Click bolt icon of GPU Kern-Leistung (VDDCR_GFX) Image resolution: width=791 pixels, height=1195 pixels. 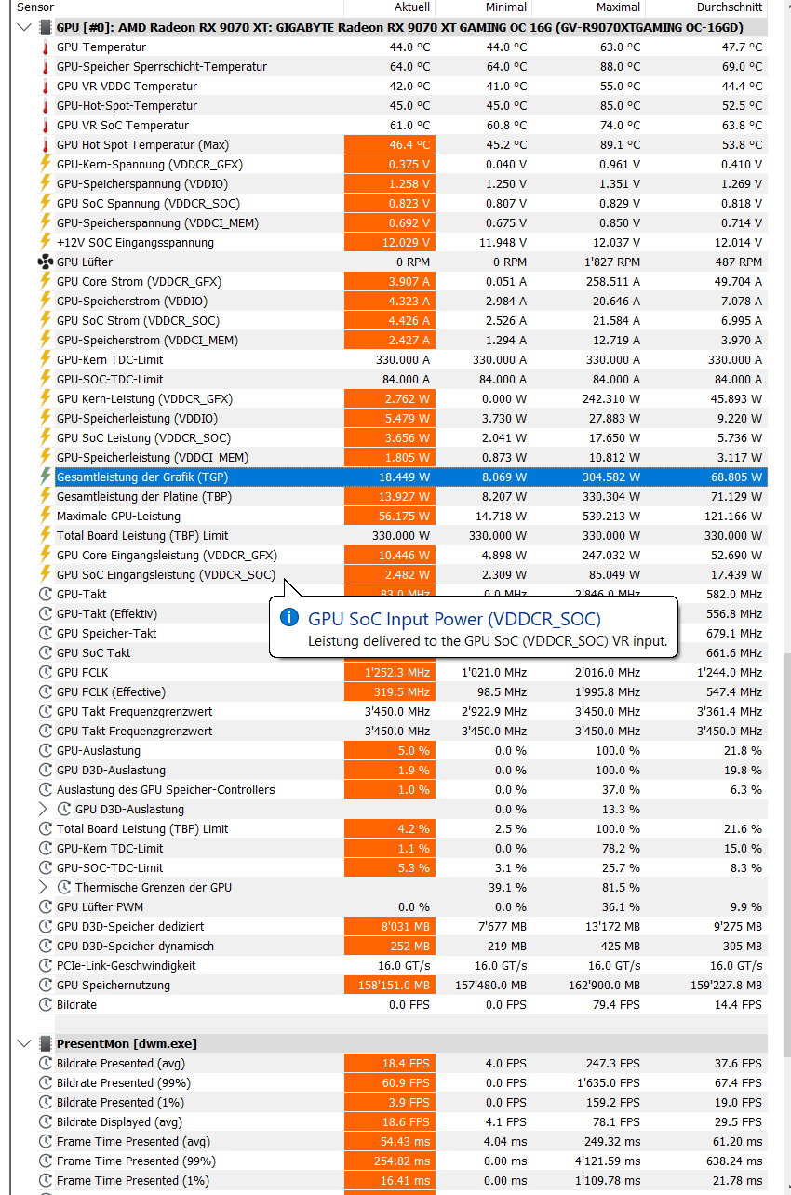pos(45,398)
